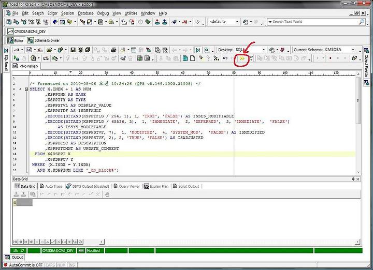Open dropdown arrow beside the SQL editor icon
Image resolution: width=373 pixels, height=270 pixels.
[35, 50]
